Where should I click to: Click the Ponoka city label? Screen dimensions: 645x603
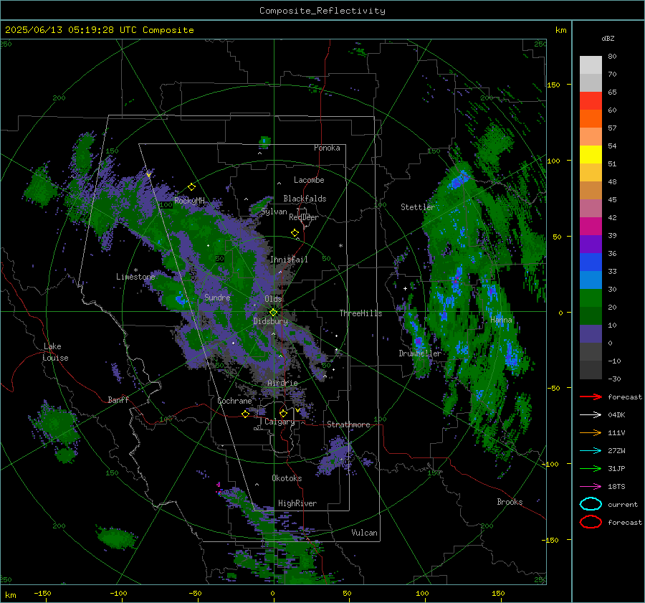tap(327, 148)
